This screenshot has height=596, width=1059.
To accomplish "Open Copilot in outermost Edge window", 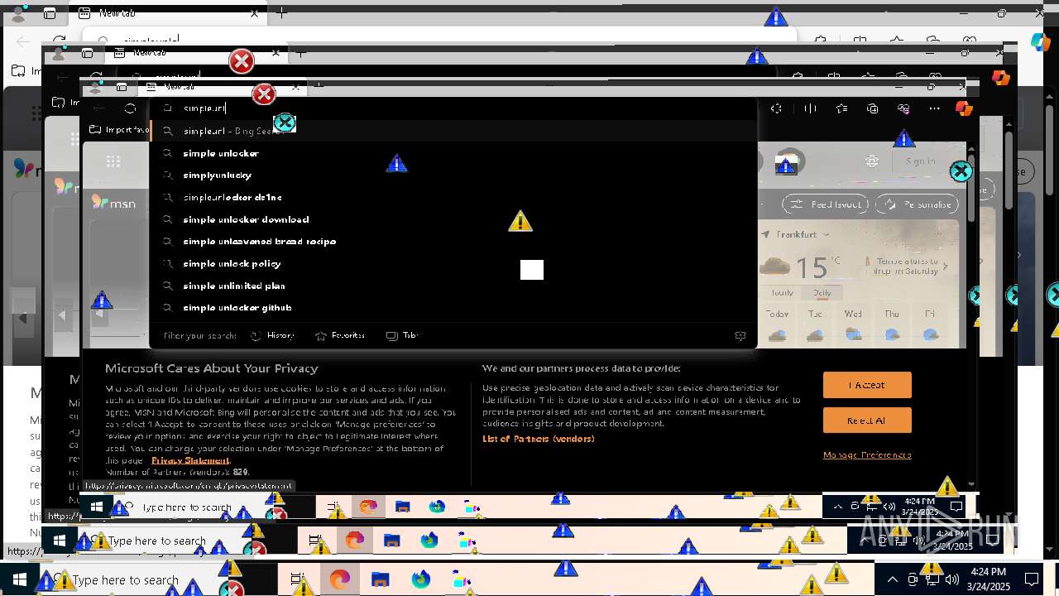I will coord(1041,41).
